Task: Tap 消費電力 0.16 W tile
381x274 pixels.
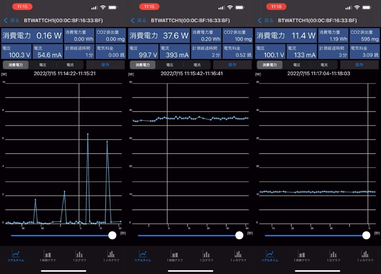Action: 32,35
